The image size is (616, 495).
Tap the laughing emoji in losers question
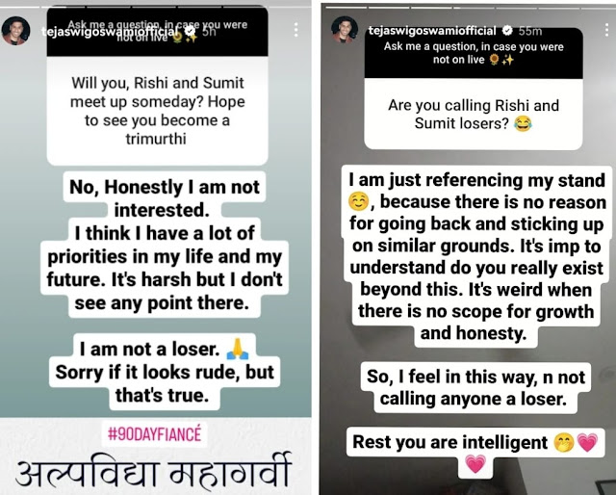[523, 124]
